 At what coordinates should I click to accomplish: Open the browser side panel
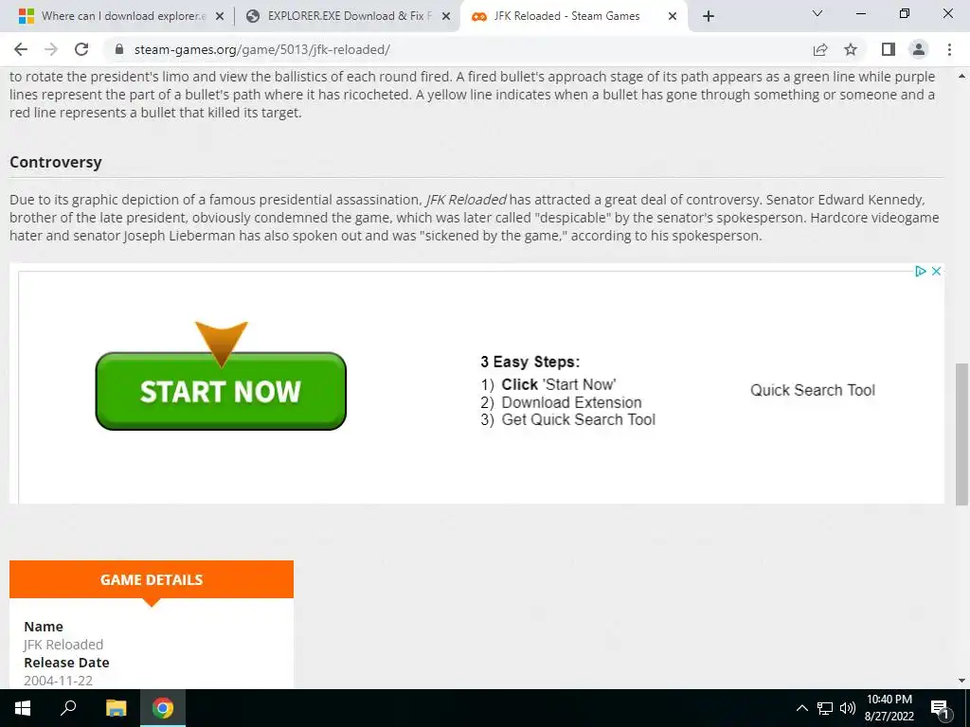(889, 49)
